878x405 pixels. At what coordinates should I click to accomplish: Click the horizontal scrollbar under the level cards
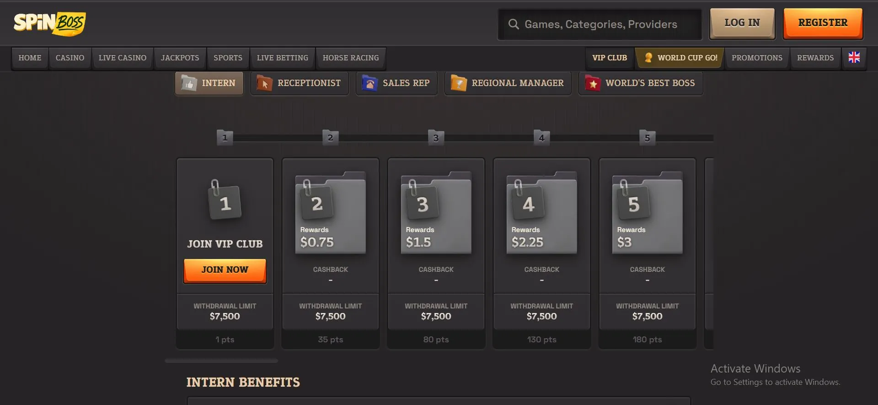click(221, 361)
